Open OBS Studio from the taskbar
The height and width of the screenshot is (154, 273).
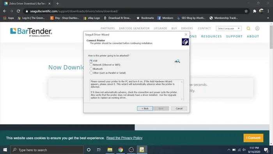point(131,150)
